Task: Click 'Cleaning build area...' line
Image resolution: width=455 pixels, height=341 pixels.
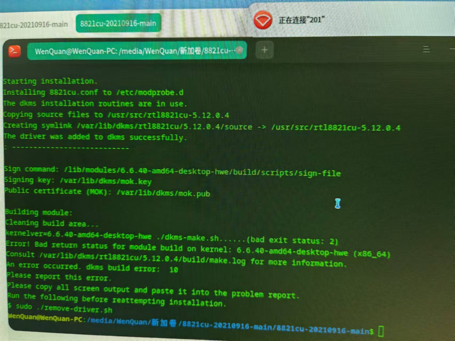Action: pyautogui.click(x=52, y=223)
